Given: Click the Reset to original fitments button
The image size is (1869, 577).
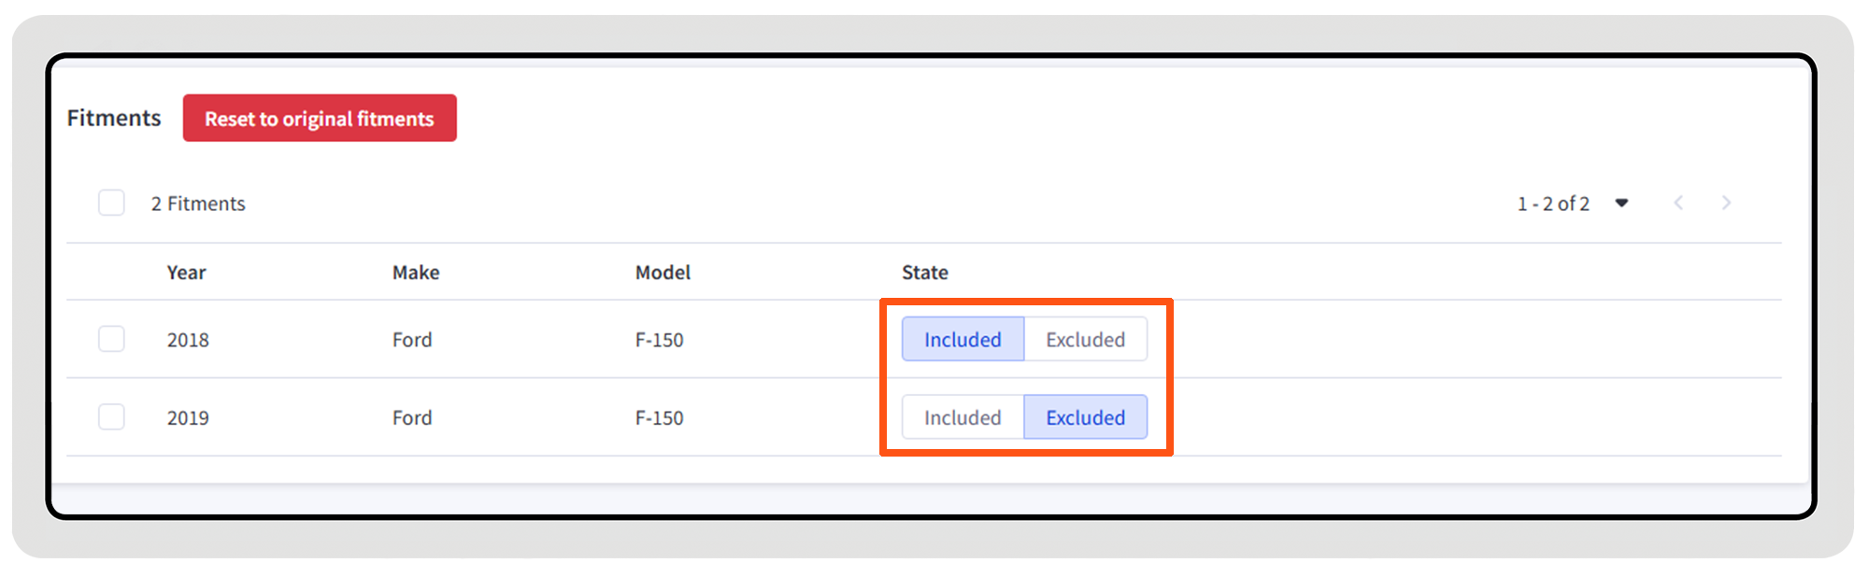Looking at the screenshot, I should point(320,119).
